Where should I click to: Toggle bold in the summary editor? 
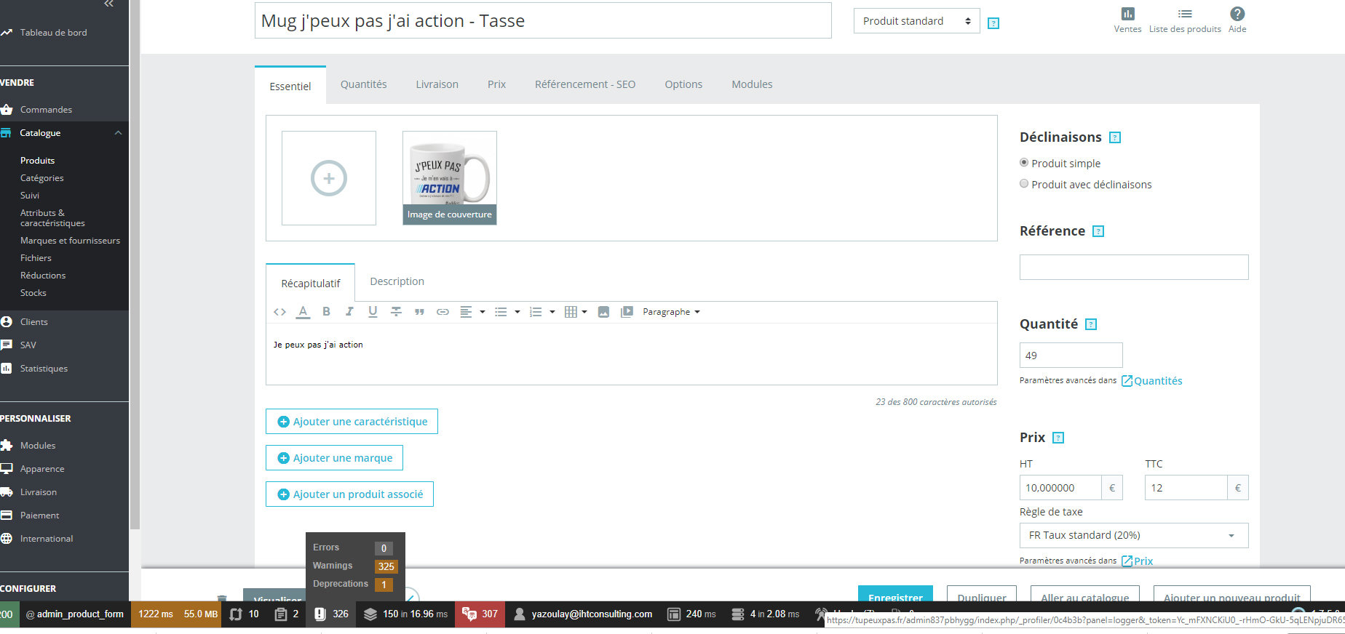click(326, 312)
